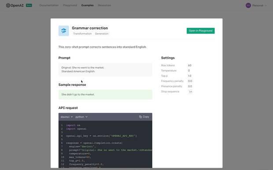The width and height of the screenshot is (273, 170).
Task: Expand the Personal account dropdown
Action: pyautogui.click(x=259, y=6)
